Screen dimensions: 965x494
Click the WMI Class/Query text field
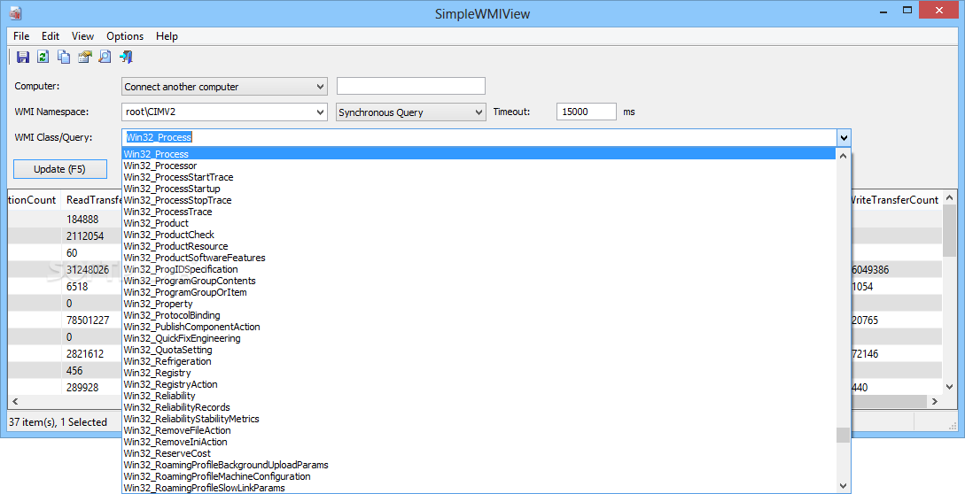479,138
